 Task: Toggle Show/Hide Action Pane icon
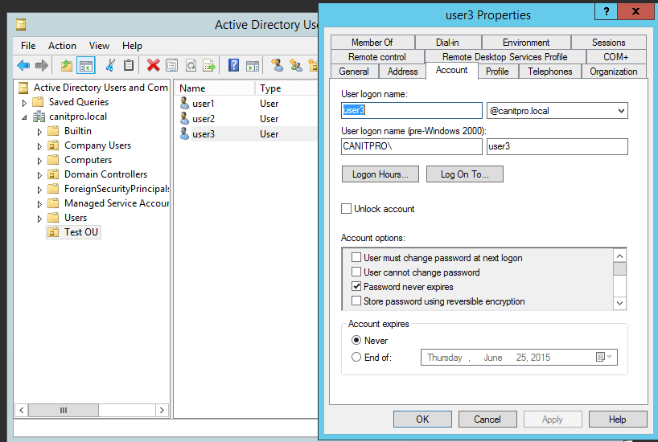[253, 65]
